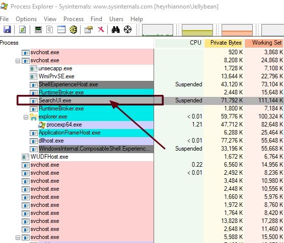The width and height of the screenshot is (284, 243).
Task: Collapse the svchost.exe tree above unsecapp.exe
Action: tap(18, 61)
